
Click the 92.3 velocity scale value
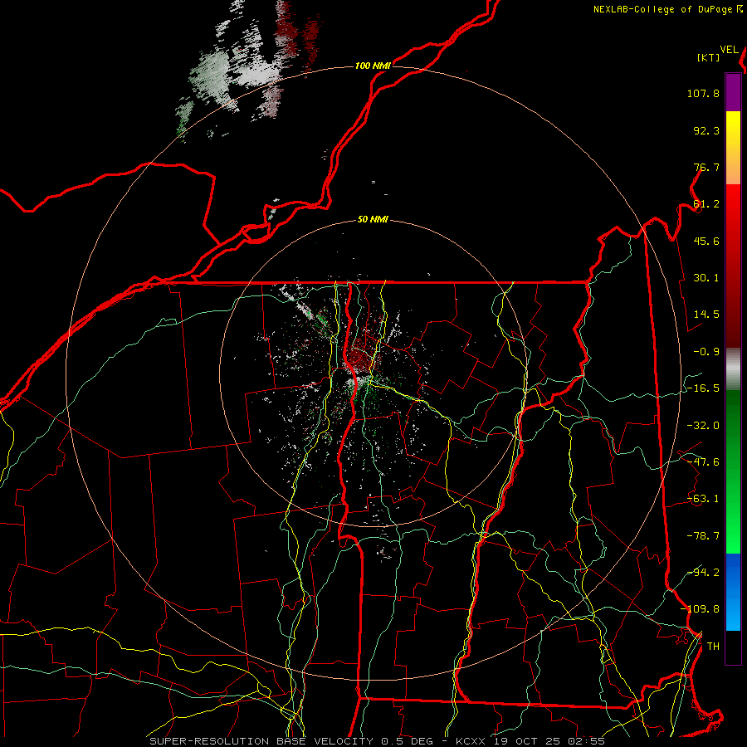706,130
